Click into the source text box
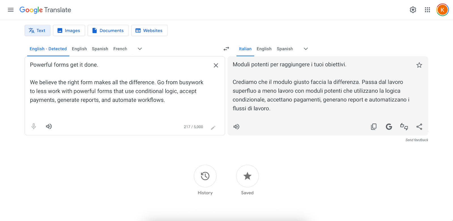Viewport: 453px width, 221px height. (x=119, y=110)
